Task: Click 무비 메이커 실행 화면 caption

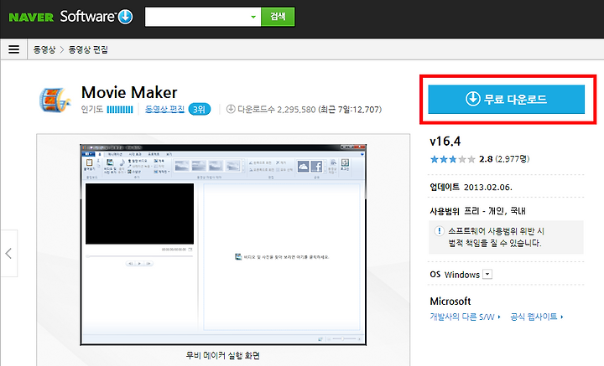Action: (223, 355)
